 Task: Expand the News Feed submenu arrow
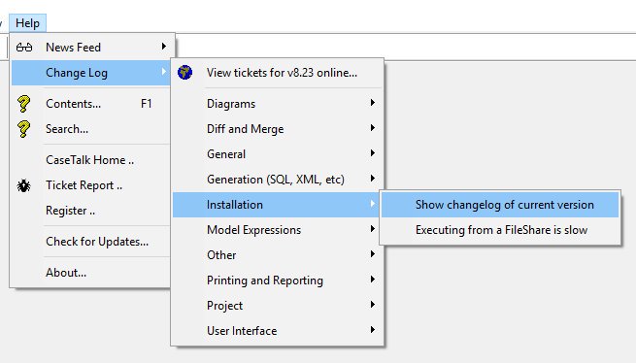pyautogui.click(x=164, y=47)
